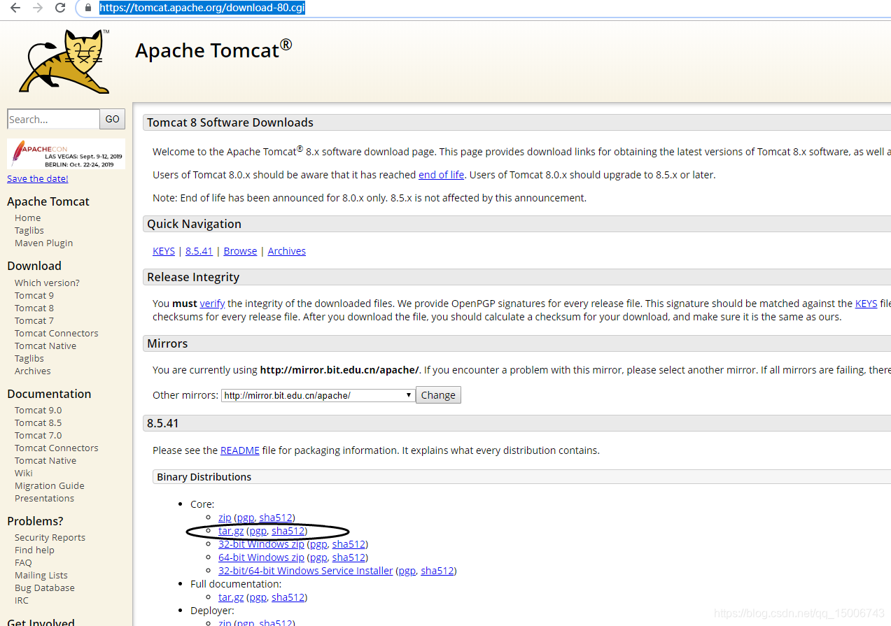Screen dimensions: 891x626
Task: Open Browse in Quick Navigation
Action: (240, 251)
